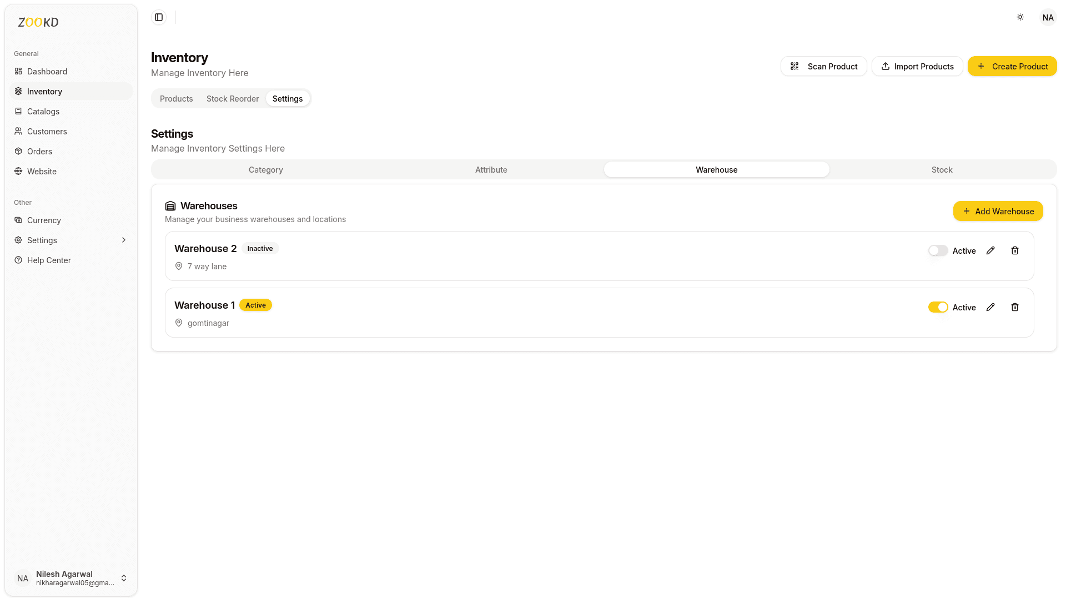Open Customers via the people icon
This screenshot has width=1066, height=598.
click(18, 131)
